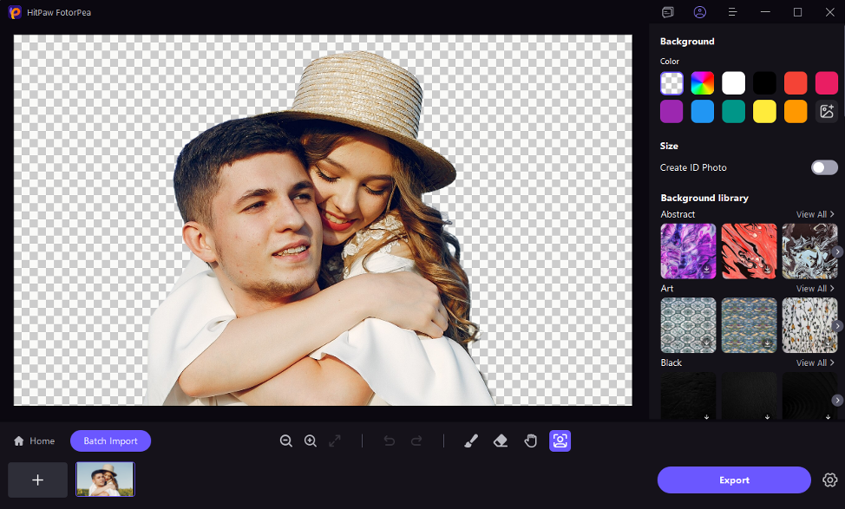
Task: Activate the portrait background removal tool
Action: point(560,440)
